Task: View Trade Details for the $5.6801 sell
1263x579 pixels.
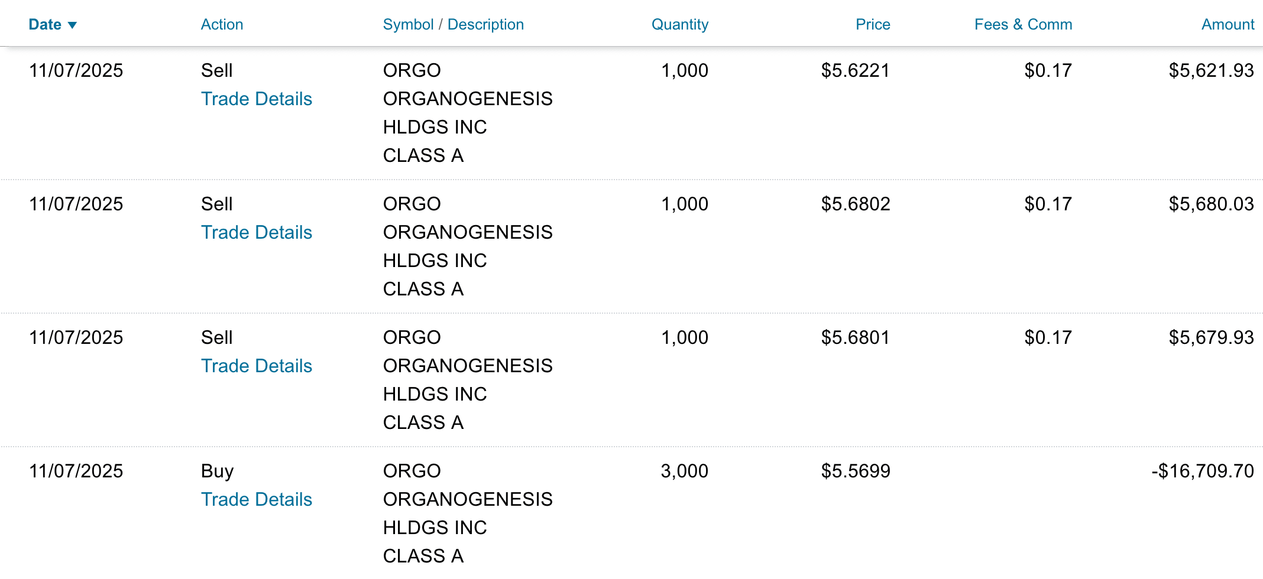Action: click(257, 366)
